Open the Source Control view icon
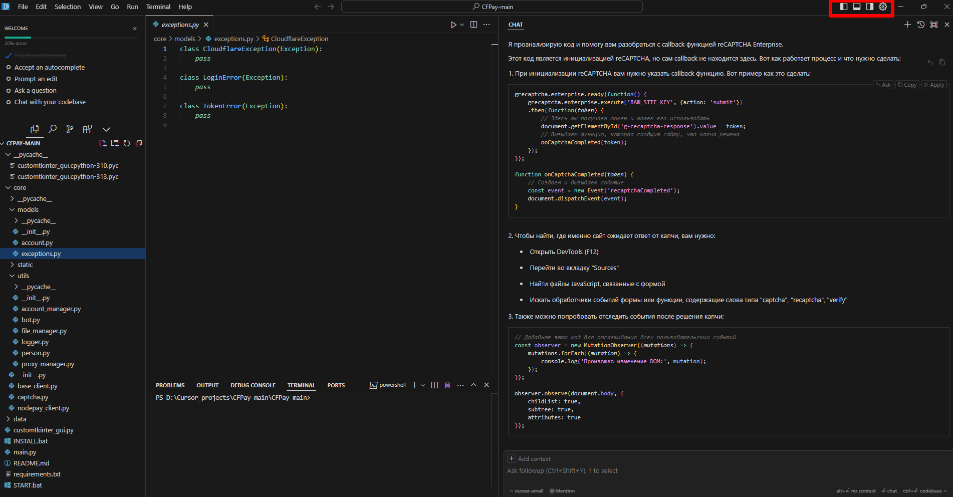Viewport: 953px width, 497px height. 70,129
